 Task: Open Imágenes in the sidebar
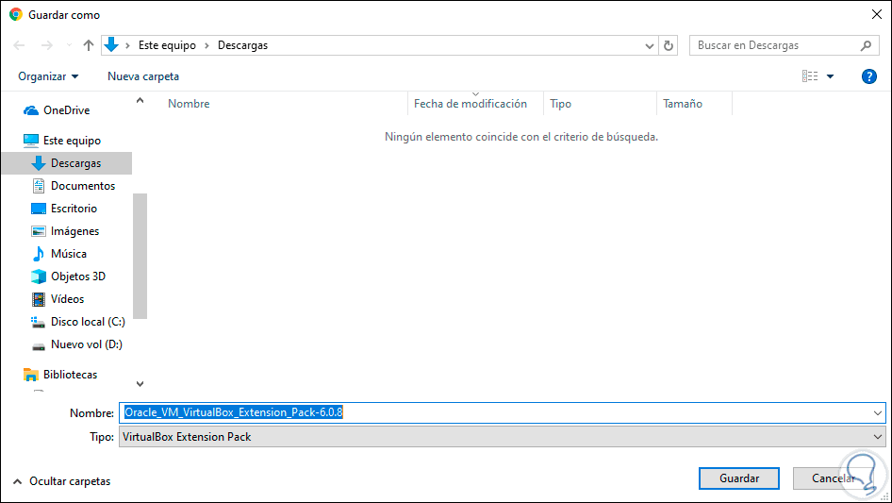[65, 231]
